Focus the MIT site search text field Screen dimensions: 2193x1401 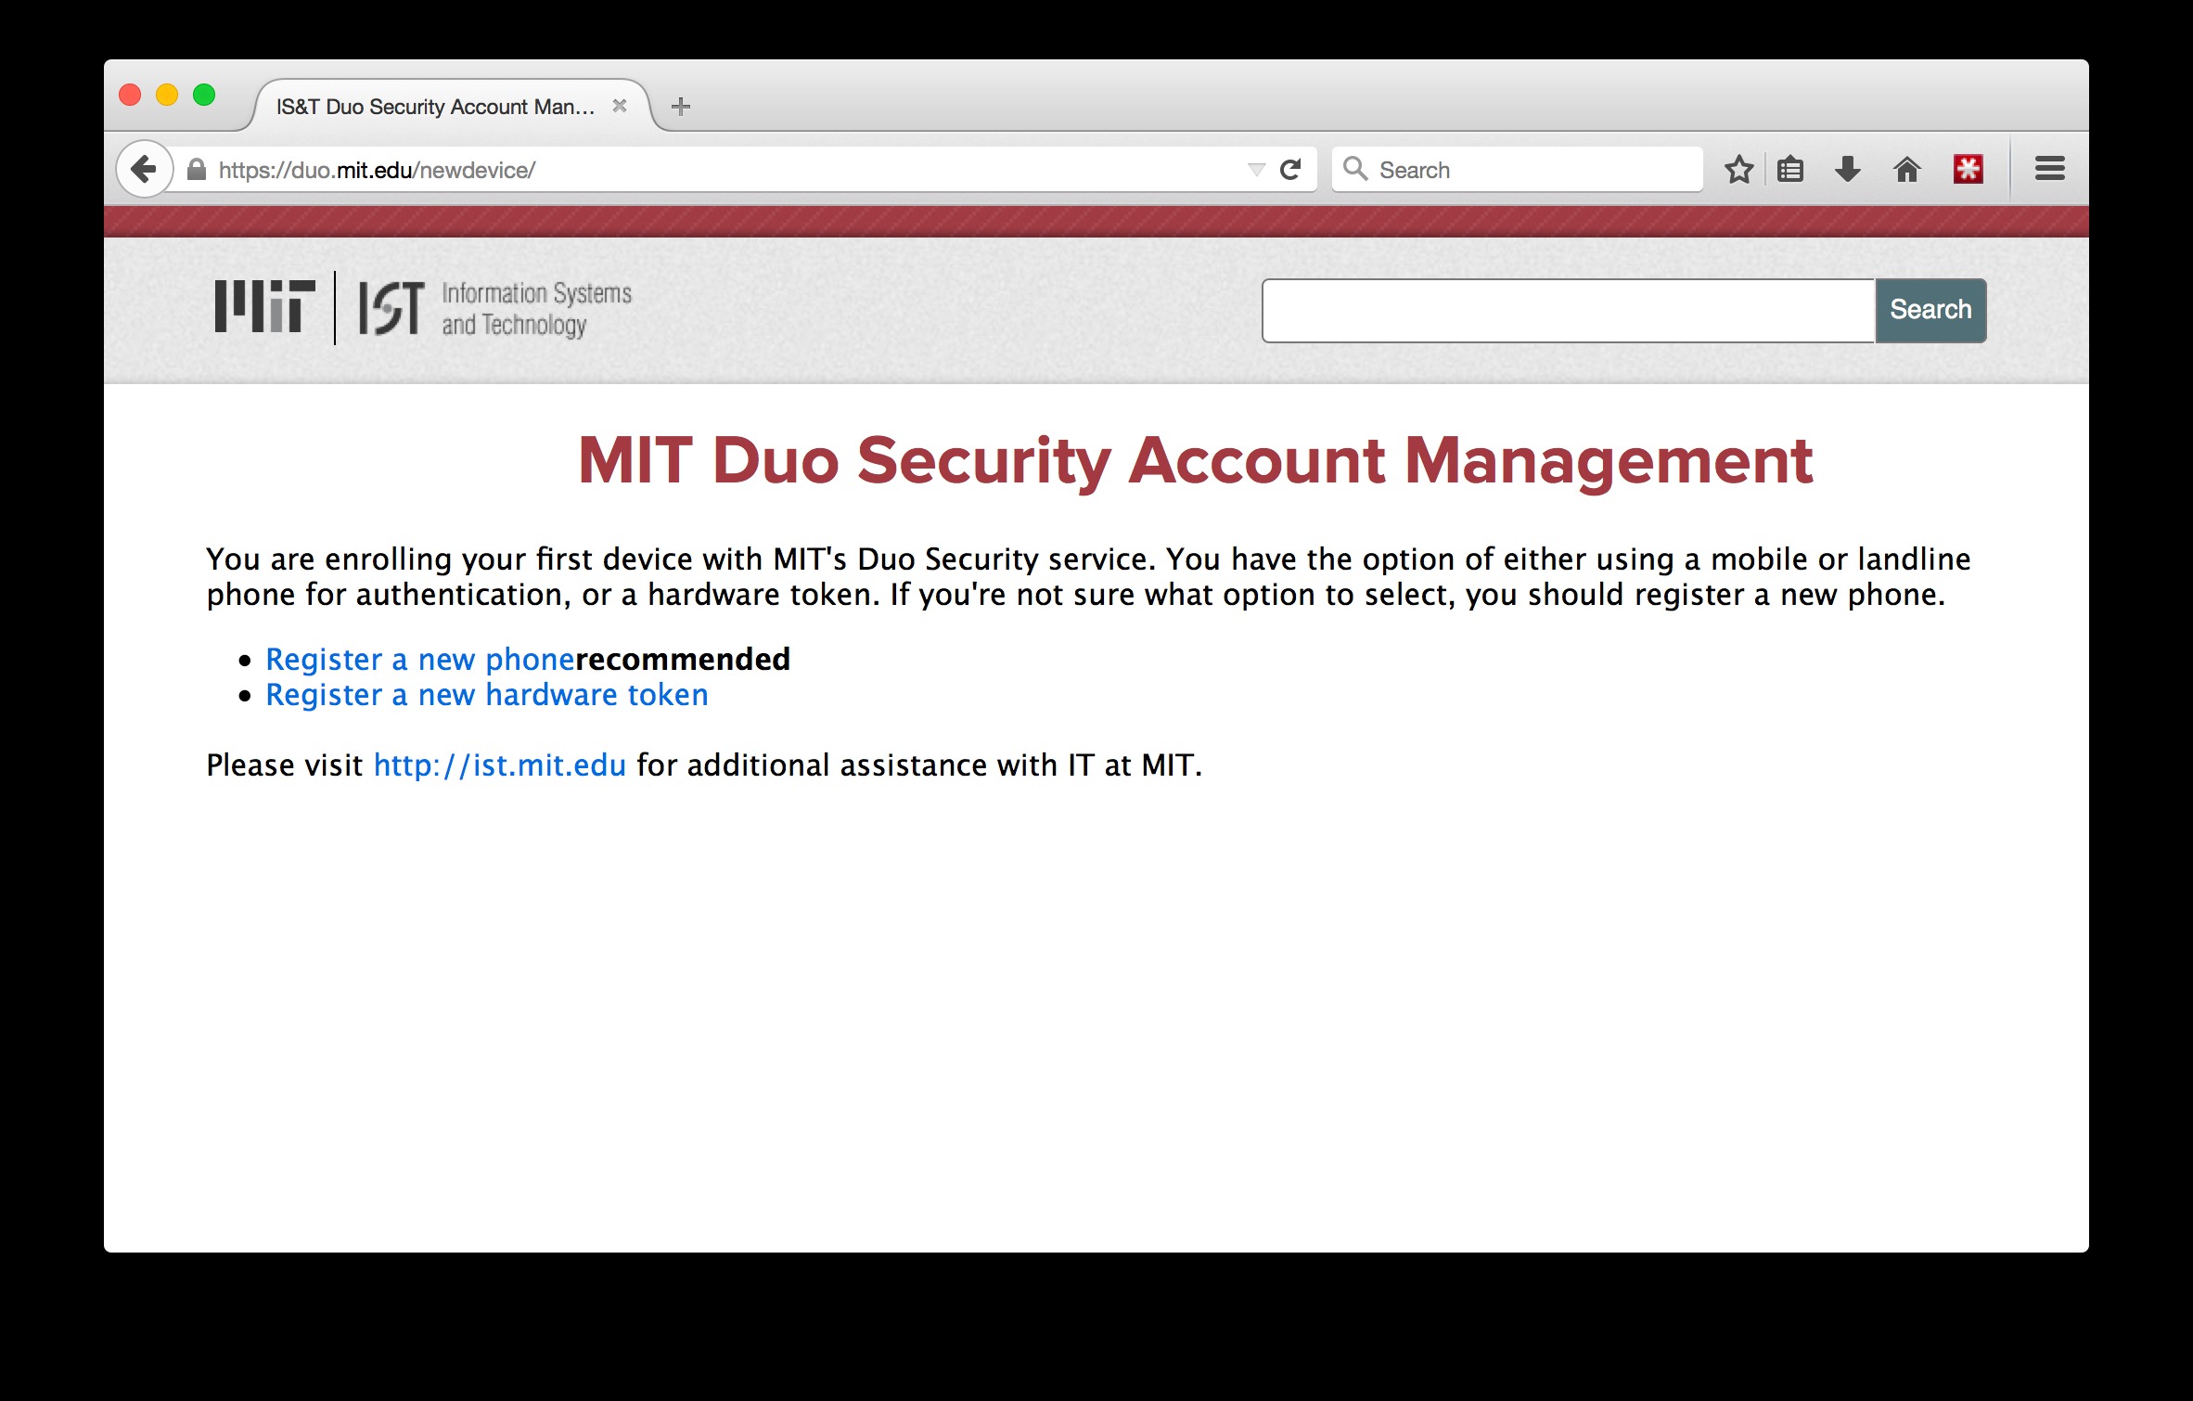tap(1569, 310)
